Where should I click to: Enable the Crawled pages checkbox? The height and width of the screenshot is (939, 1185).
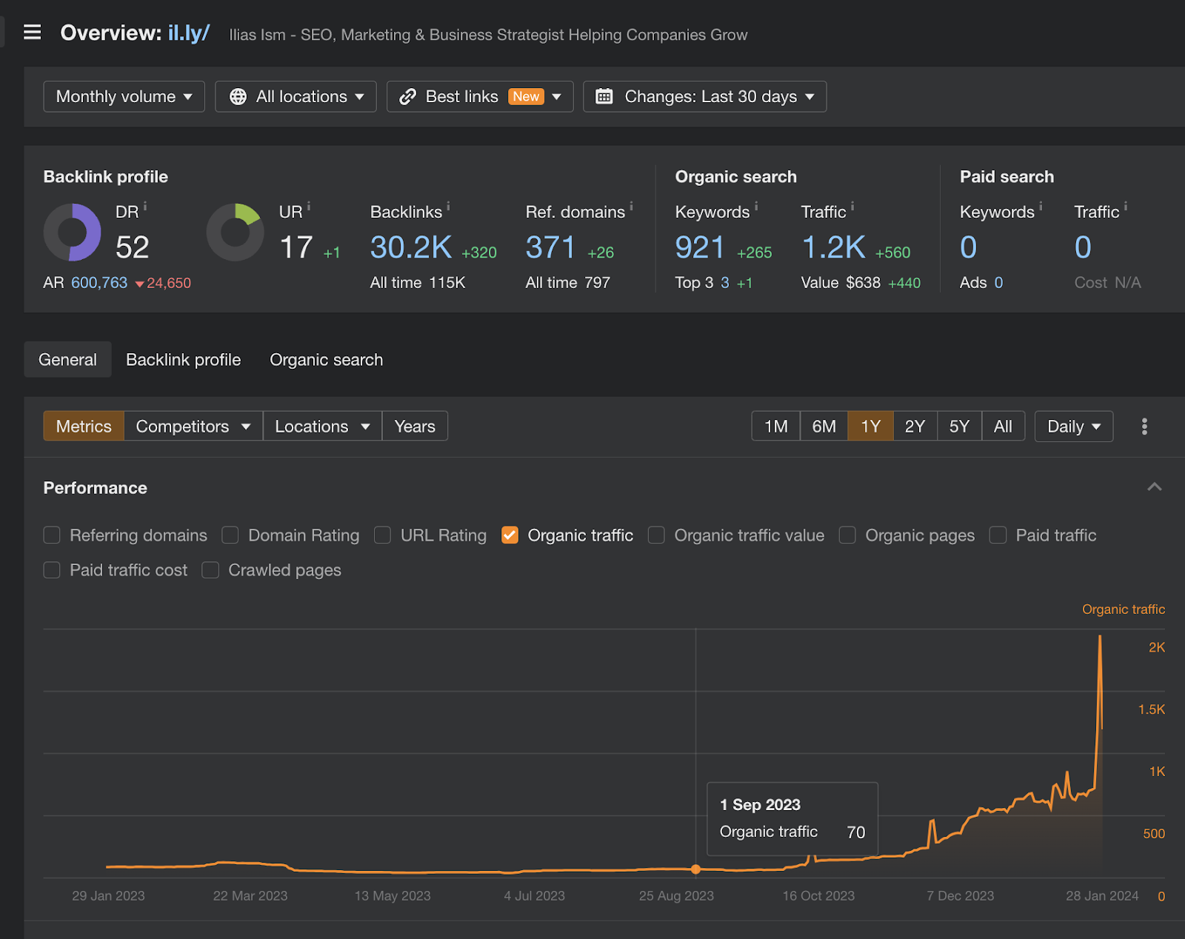click(210, 570)
